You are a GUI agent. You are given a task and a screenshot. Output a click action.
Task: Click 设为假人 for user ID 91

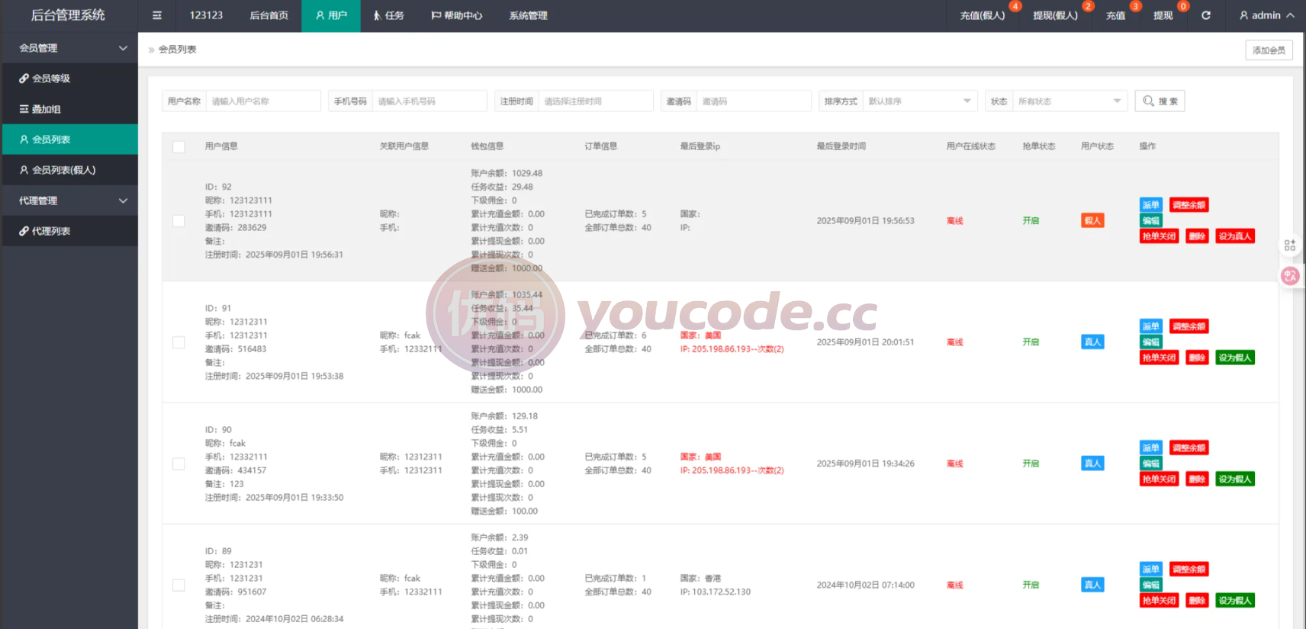point(1235,358)
